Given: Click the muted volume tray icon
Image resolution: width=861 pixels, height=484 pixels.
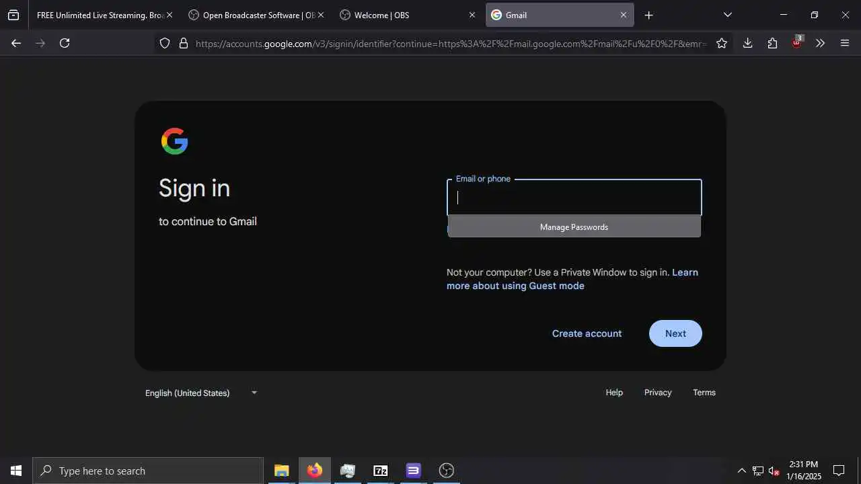Looking at the screenshot, I should [774, 471].
